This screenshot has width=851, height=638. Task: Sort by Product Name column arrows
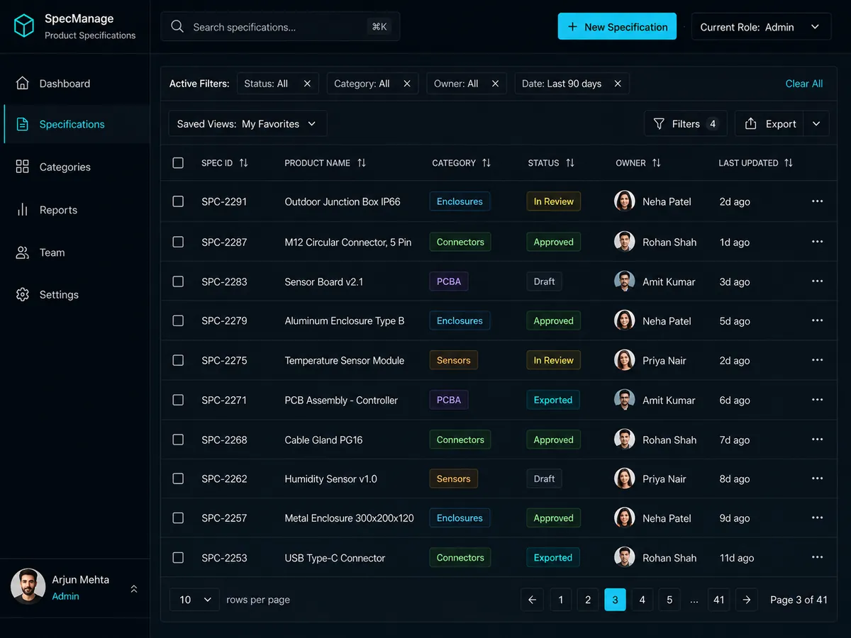(362, 163)
